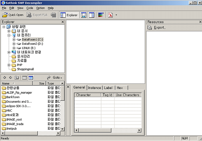Toggle the bottom panel layout icon
The image size is (202, 141).
[84, 15]
